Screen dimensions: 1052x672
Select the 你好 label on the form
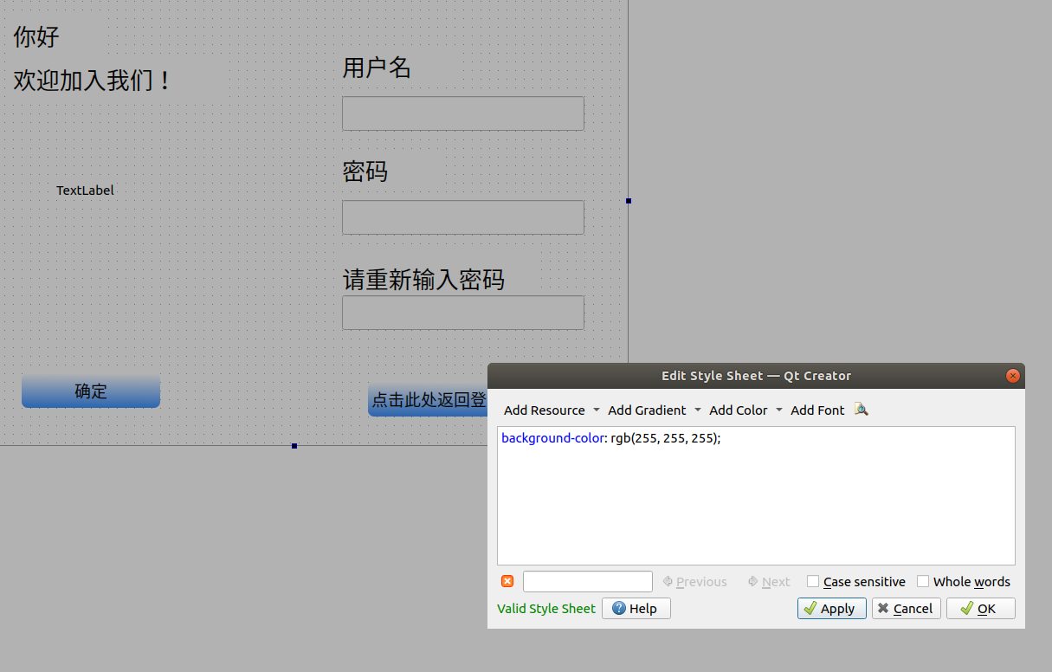36,37
